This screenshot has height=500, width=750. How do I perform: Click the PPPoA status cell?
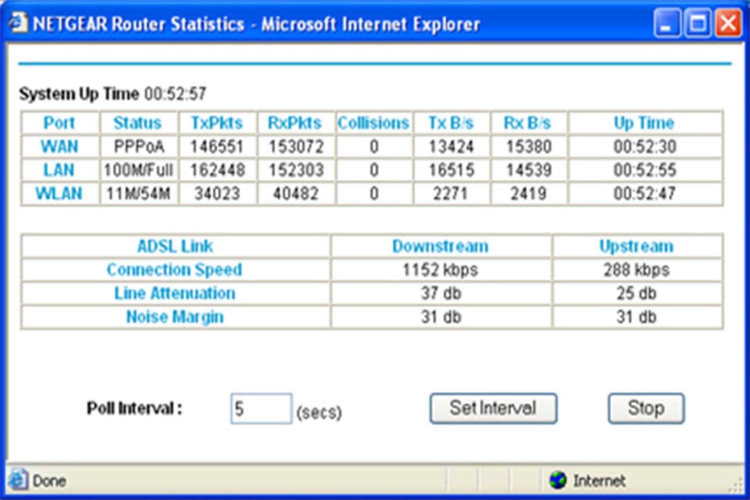139,147
